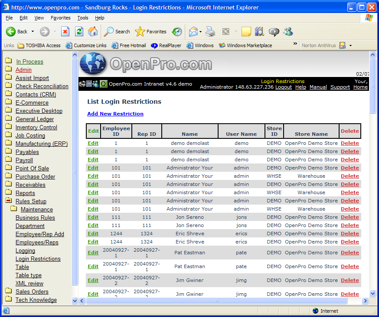Screen dimensions: 379x317
Task: Click Logout in the intranet header
Action: coord(283,87)
